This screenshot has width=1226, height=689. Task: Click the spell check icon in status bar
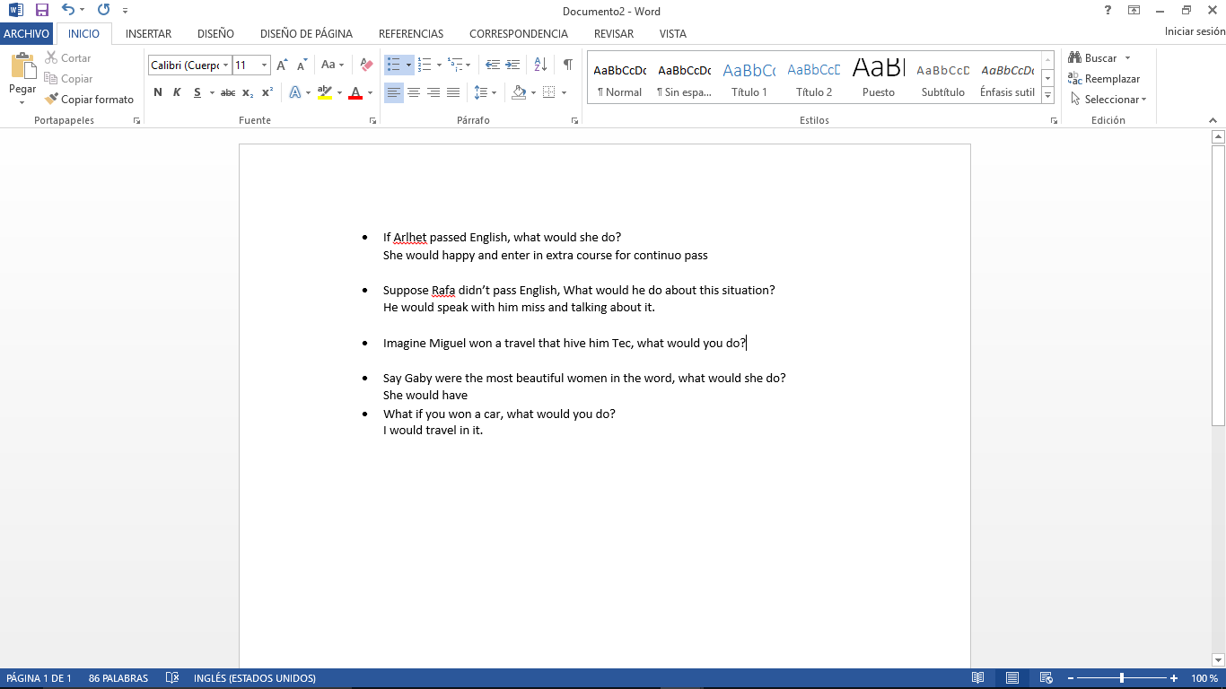click(x=173, y=678)
